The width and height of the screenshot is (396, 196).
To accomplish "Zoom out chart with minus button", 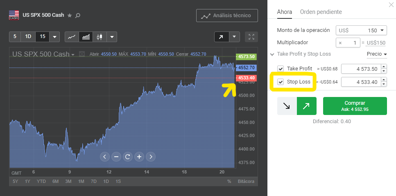I will [x=116, y=157].
